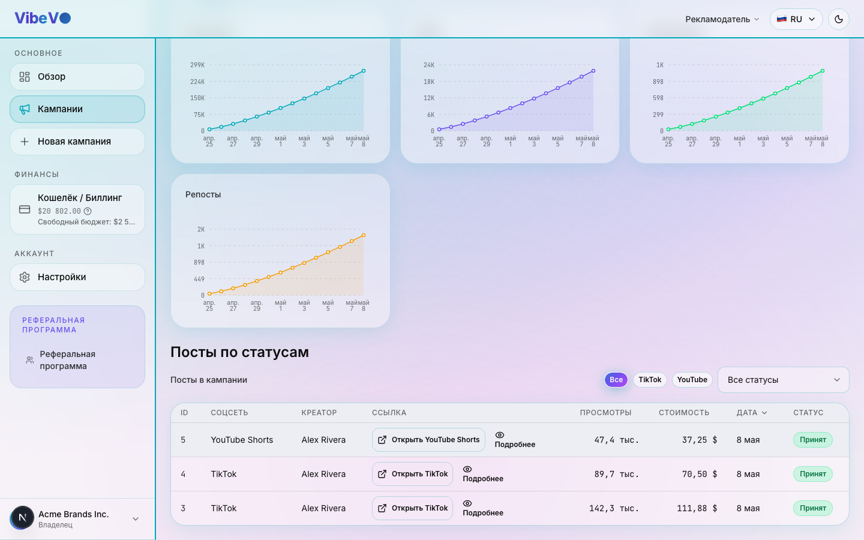Click the Acme Brands avatar icon
The image size is (864, 540).
point(22,518)
